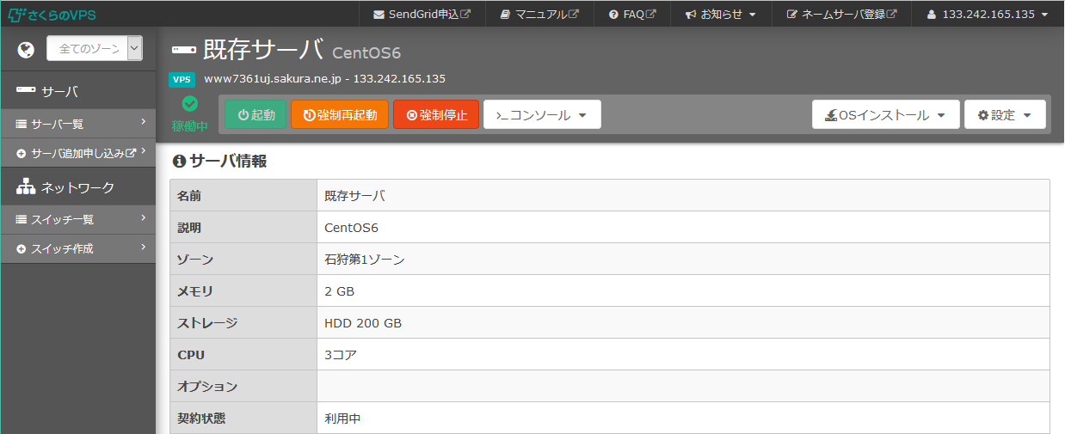Click the user account icon in the top bar
1065x434 pixels.
[x=931, y=15]
